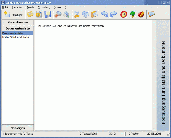This screenshot has height=138, width=171.
Task: Expand the Sonstiges sidebar section
Action: point(18,128)
